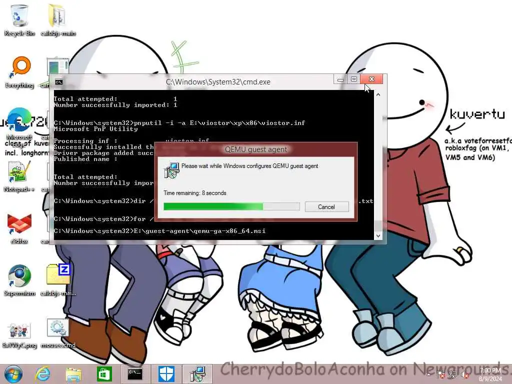Open the Action Center flag tray icon
The width and height of the screenshot is (512, 384).
440,374
